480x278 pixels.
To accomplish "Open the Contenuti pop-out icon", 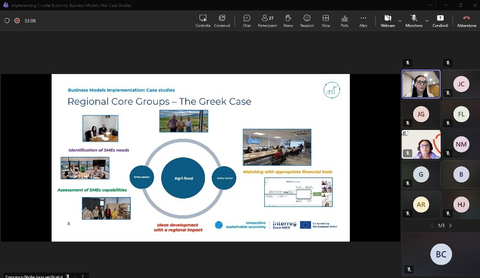I will coord(222,20).
